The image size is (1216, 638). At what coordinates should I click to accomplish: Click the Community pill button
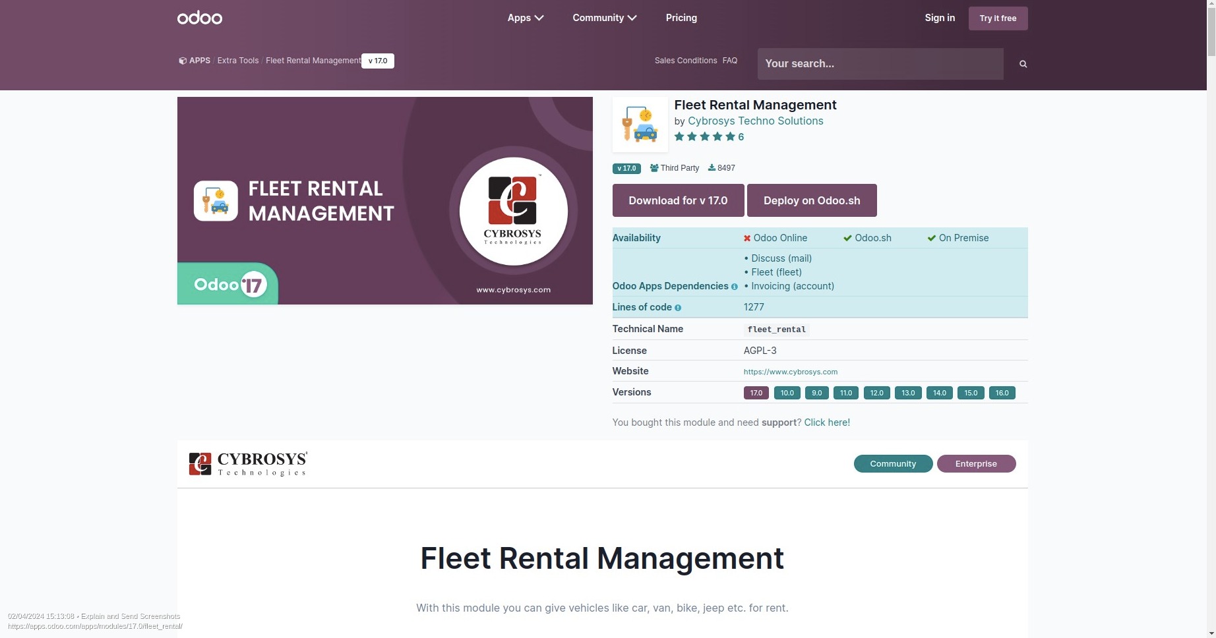pos(893,464)
